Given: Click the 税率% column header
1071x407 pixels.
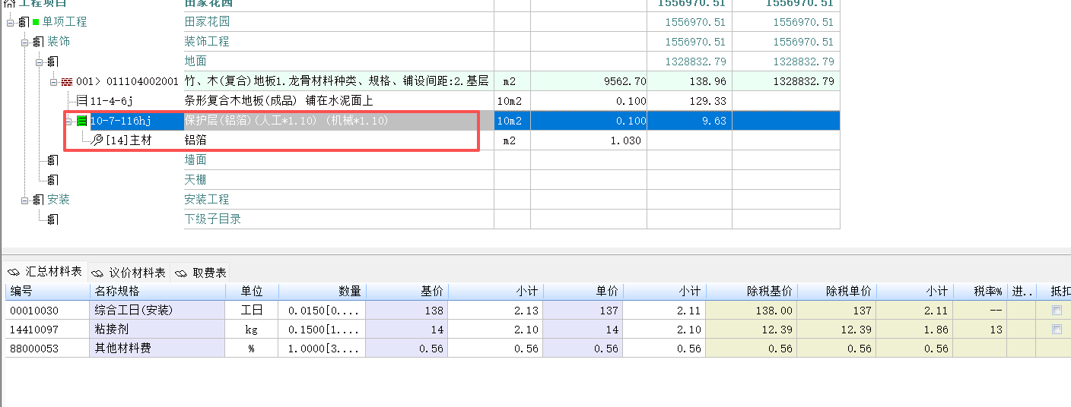Looking at the screenshot, I should point(980,292).
